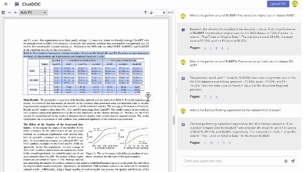Screen dimensions: 303x172
Task: Click the NCBI Disease answer paragraph
Action: 243,130
